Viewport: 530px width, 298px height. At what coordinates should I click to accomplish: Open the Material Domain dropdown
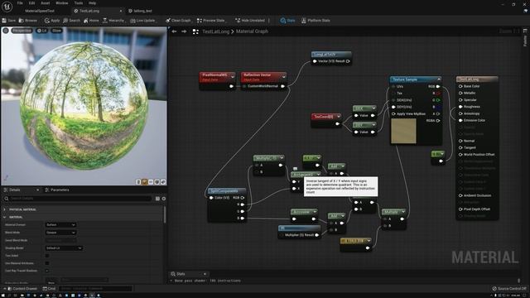pos(60,224)
